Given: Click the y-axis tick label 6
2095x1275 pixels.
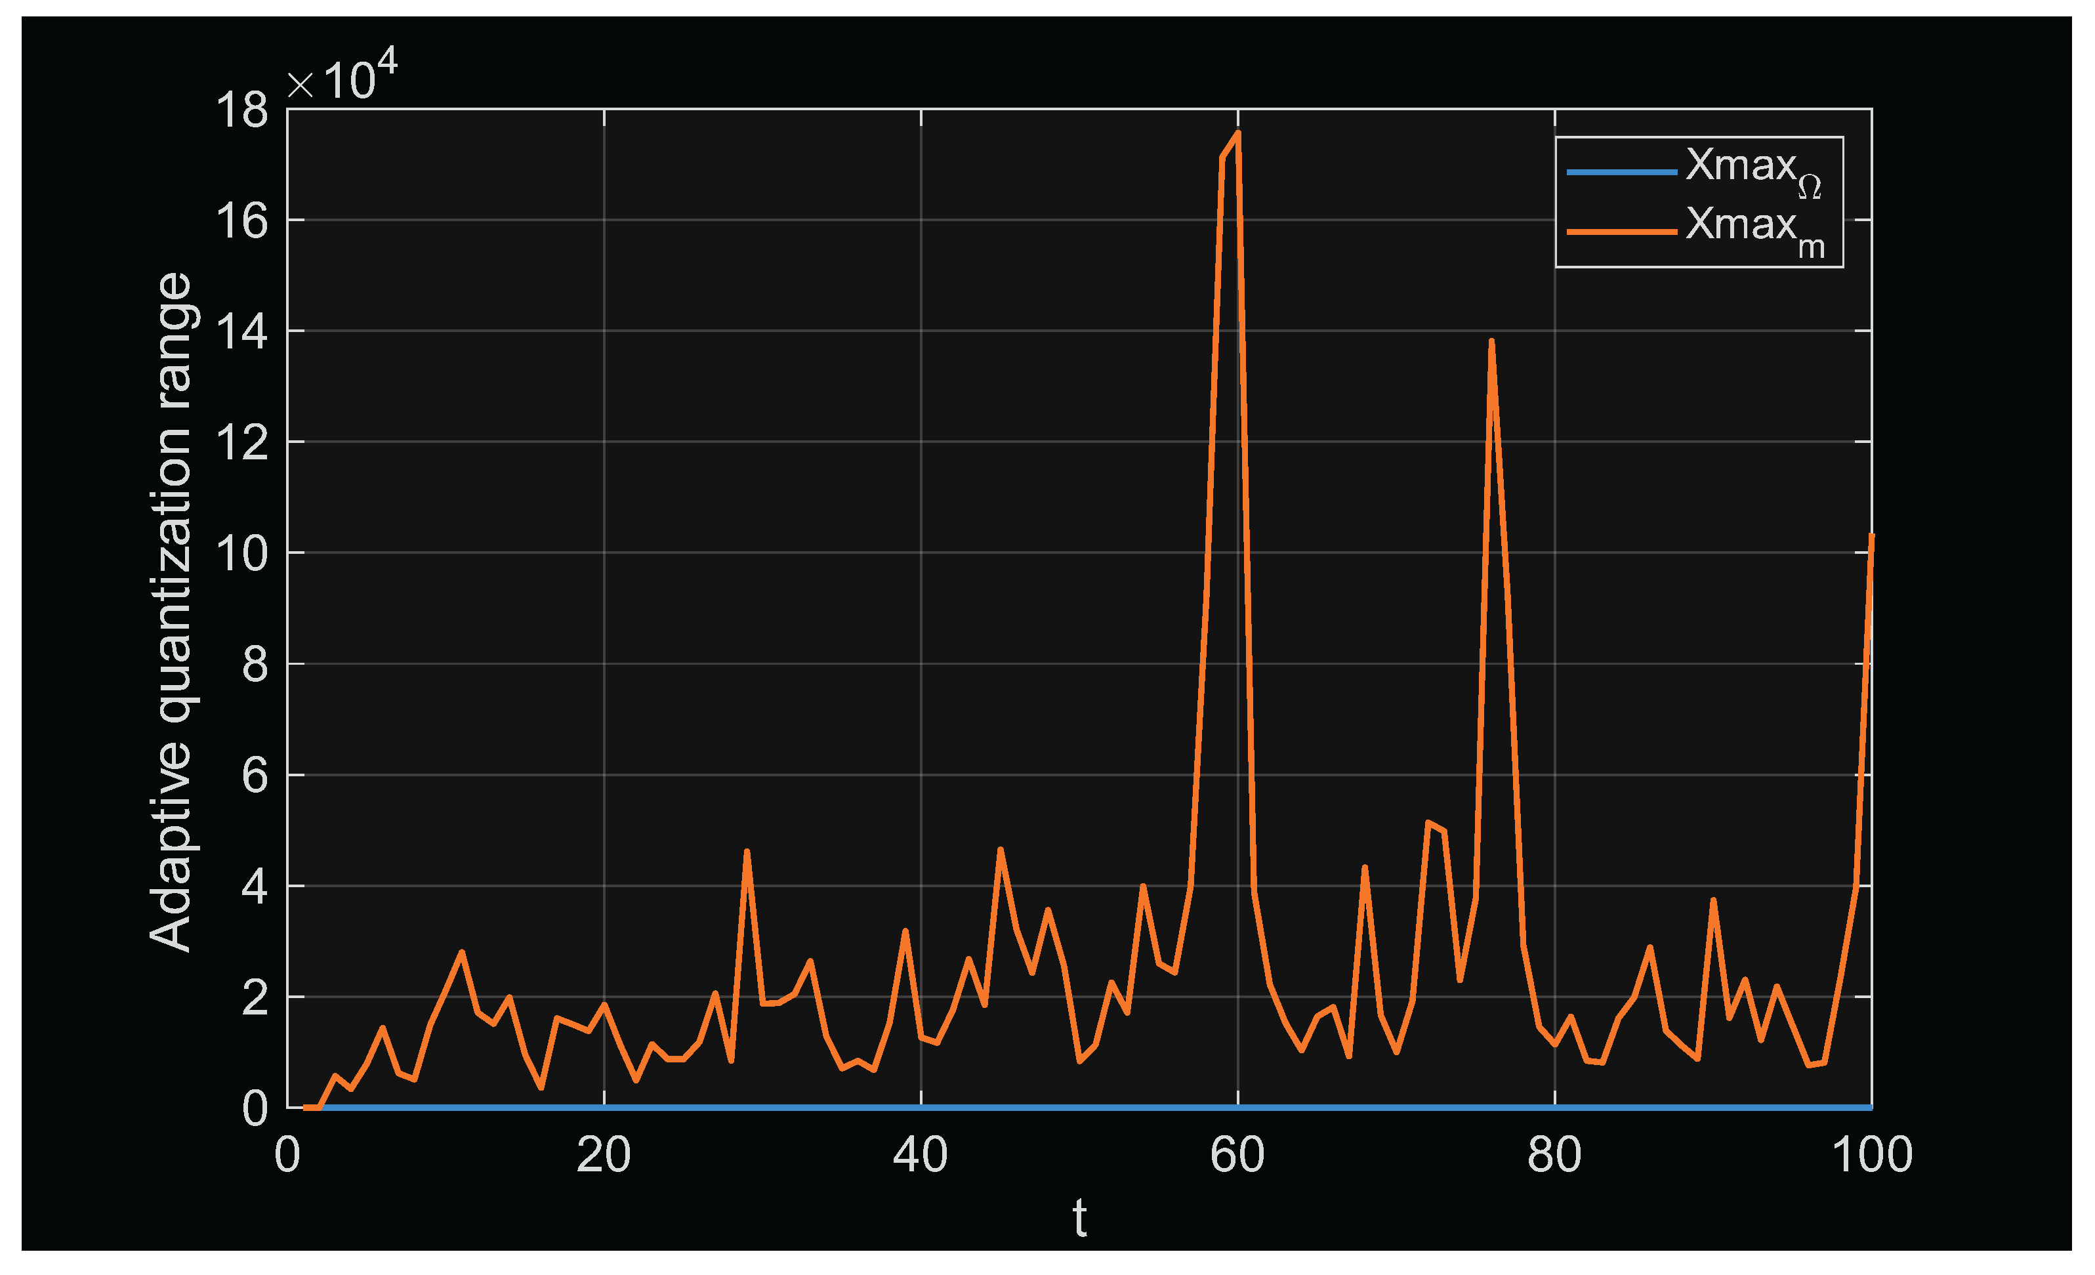Looking at the screenshot, I should 254,776.
